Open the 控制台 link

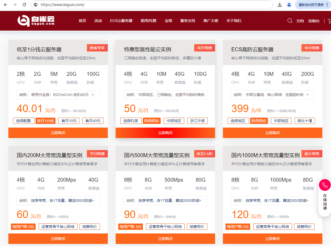coord(314,21)
